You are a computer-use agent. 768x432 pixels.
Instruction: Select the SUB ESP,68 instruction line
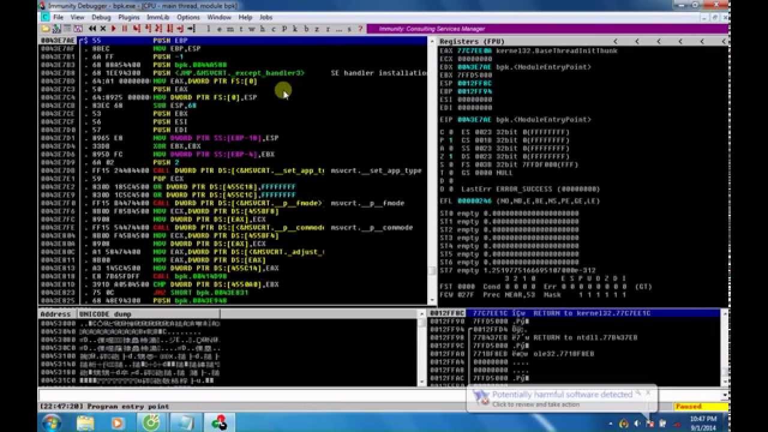(x=233, y=106)
